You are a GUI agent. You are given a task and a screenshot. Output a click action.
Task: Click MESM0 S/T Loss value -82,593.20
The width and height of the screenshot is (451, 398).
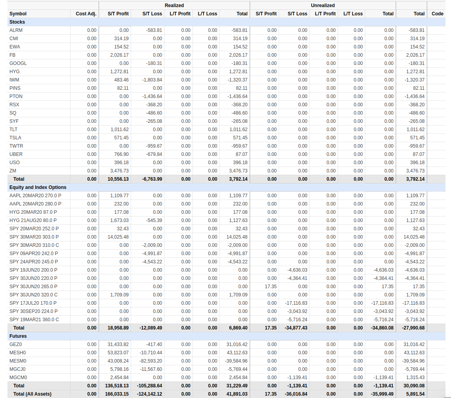click(x=150, y=361)
